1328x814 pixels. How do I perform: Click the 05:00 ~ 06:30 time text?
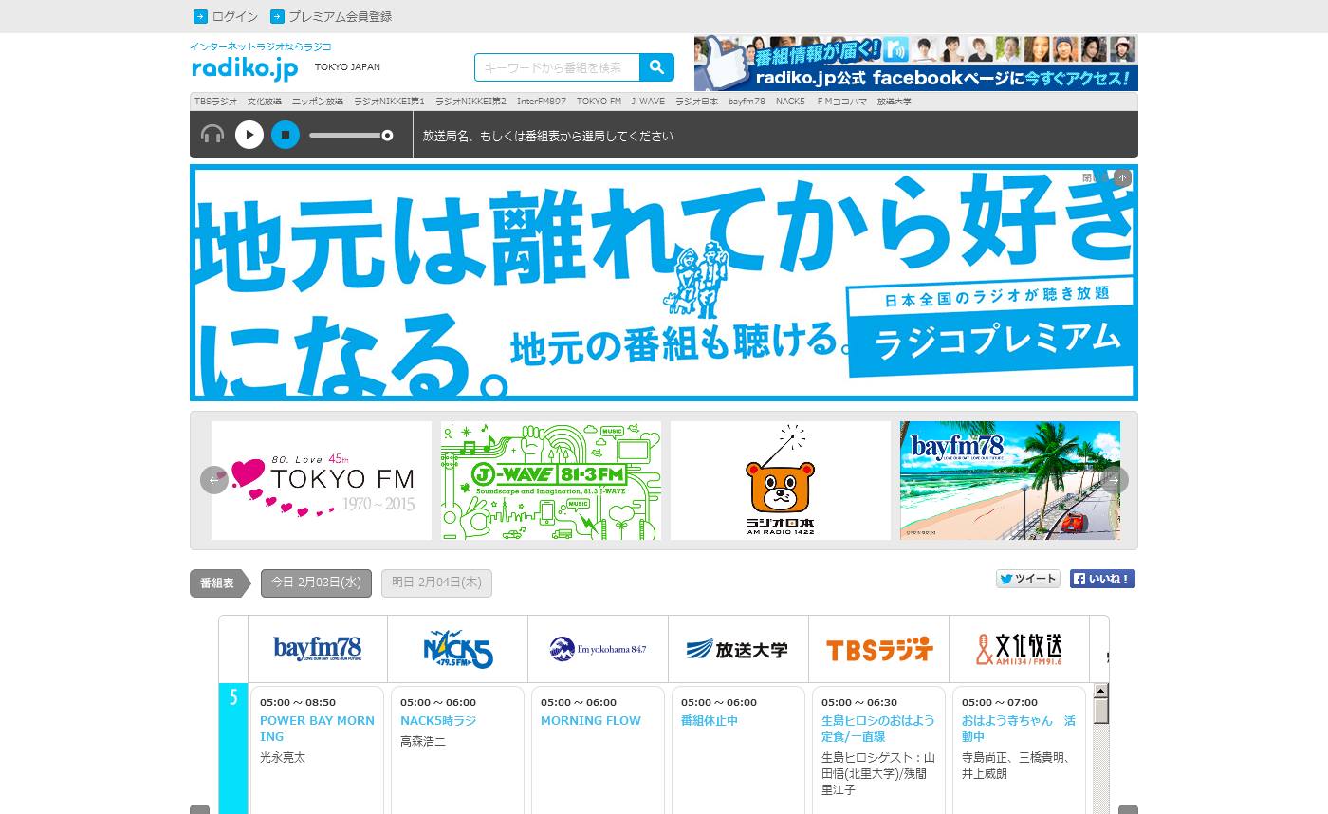859,703
